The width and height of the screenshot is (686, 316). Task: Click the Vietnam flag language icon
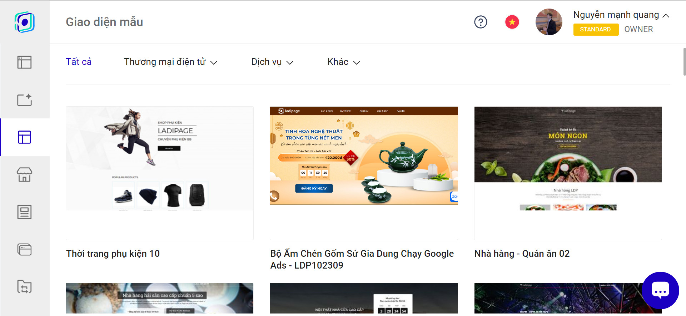512,22
